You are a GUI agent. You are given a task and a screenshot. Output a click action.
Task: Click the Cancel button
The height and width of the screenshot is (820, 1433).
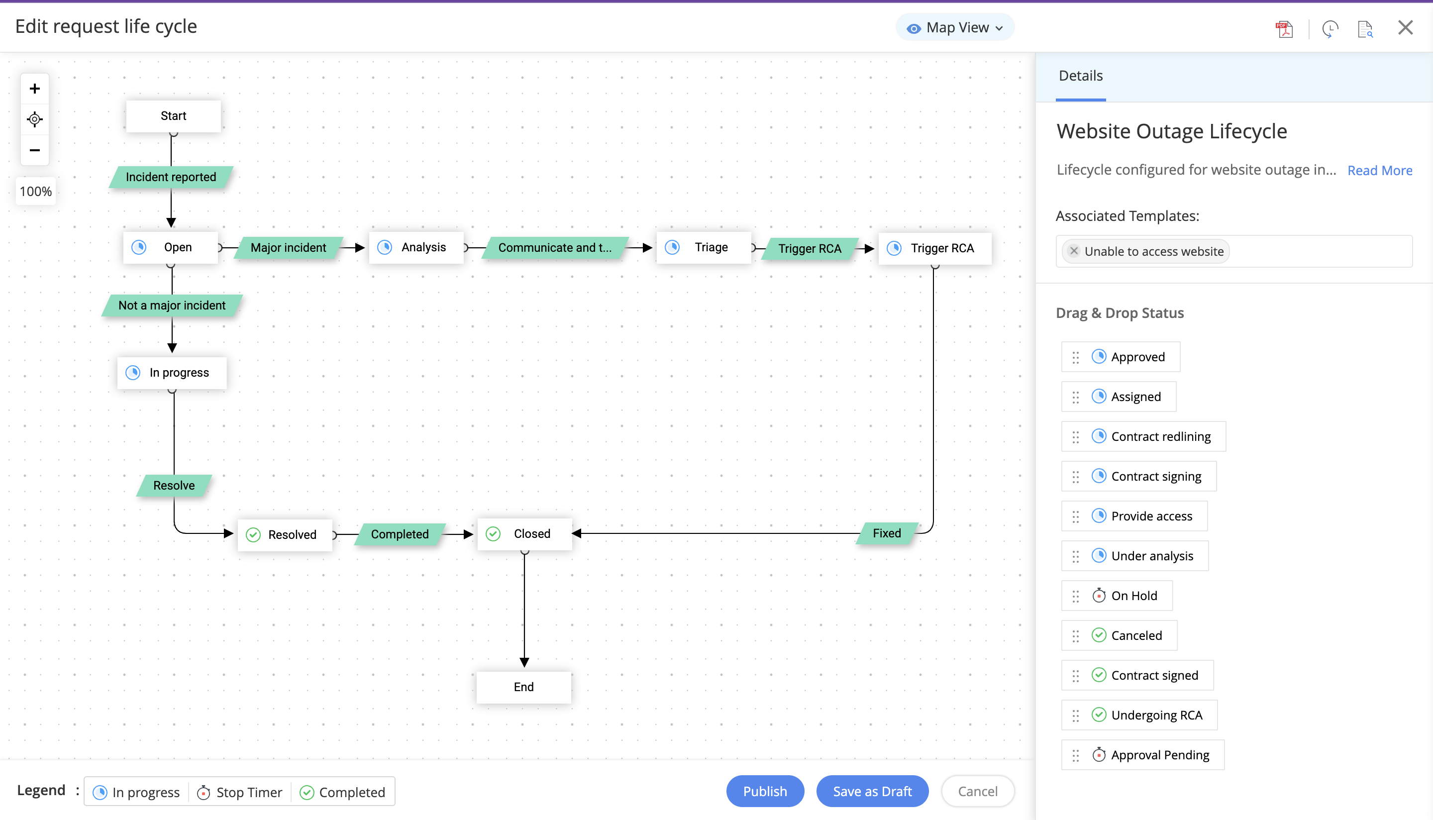(978, 791)
